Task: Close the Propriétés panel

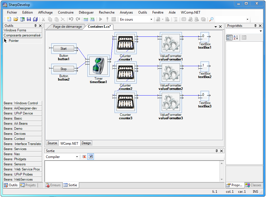Action: pyautogui.click(x=260, y=26)
